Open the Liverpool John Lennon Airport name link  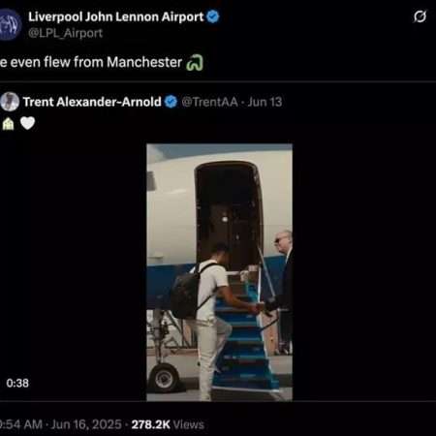coord(116,16)
